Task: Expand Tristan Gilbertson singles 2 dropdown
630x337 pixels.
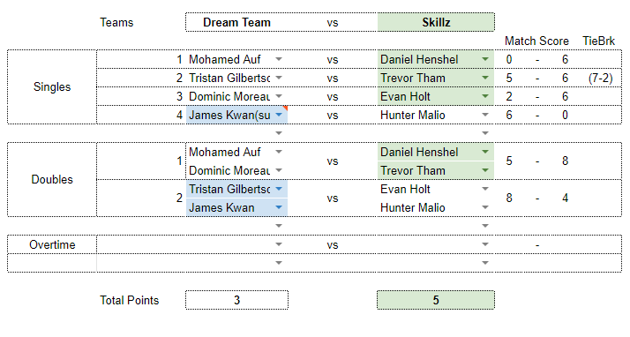Action: (279, 78)
